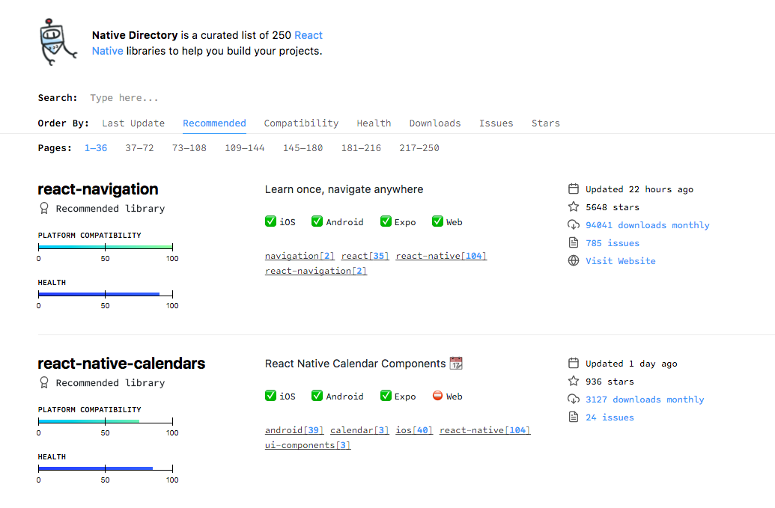Image resolution: width=775 pixels, height=508 pixels.
Task: Click the Native Directory robot logo
Action: point(58,43)
